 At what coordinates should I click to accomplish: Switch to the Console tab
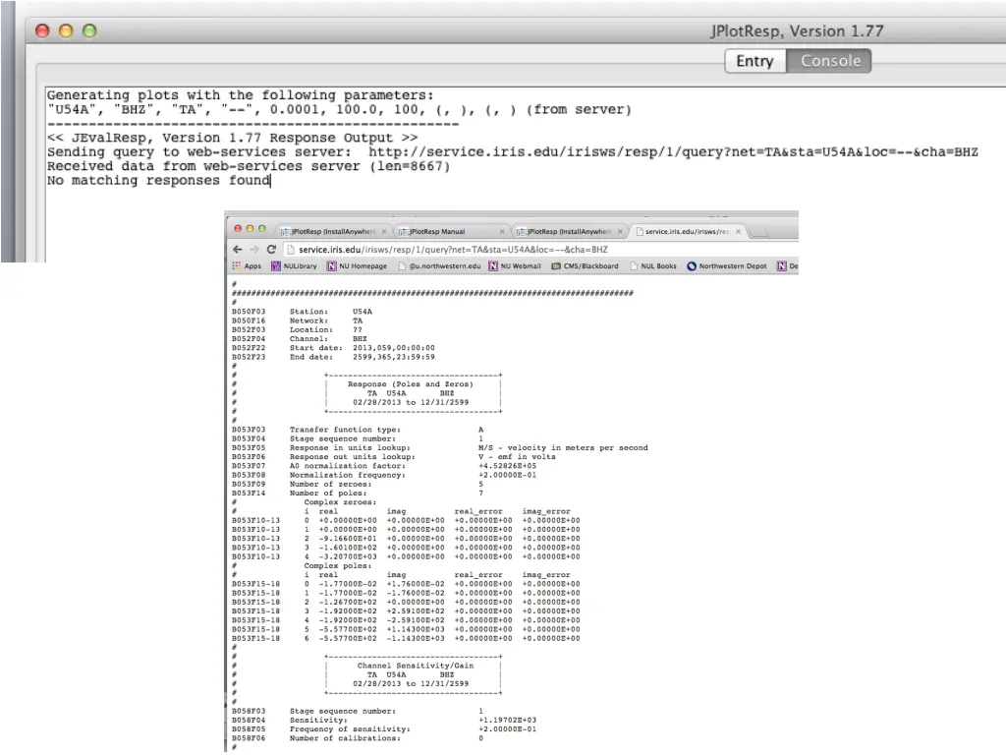pos(830,61)
